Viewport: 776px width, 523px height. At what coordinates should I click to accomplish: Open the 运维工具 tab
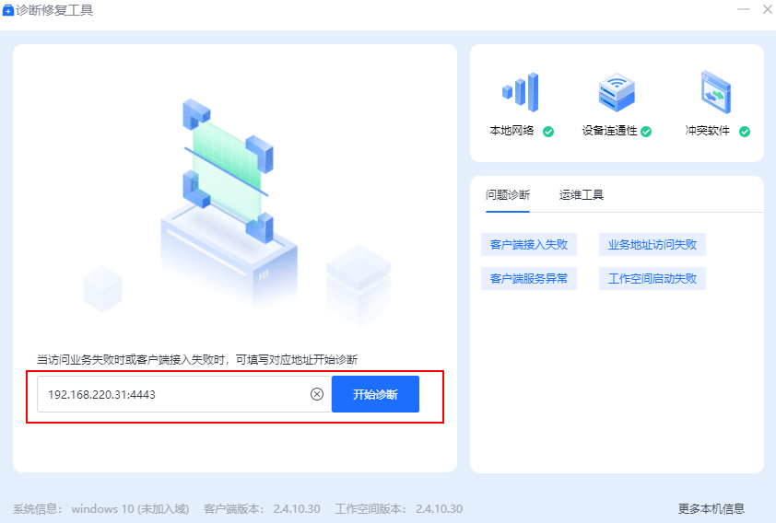pyautogui.click(x=582, y=195)
